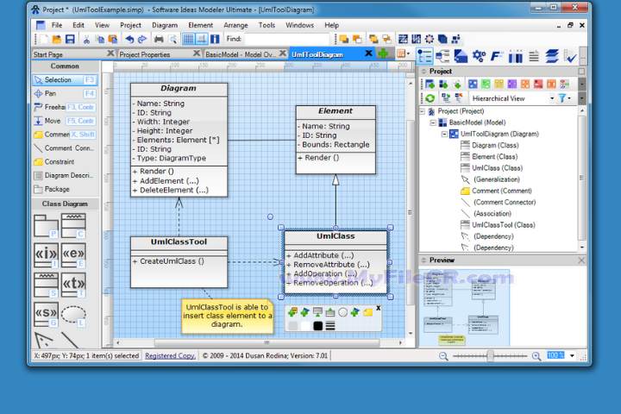The image size is (621, 414).
Task: Select the dashed ellipse collaboration tool
Action: pyautogui.click(x=73, y=314)
